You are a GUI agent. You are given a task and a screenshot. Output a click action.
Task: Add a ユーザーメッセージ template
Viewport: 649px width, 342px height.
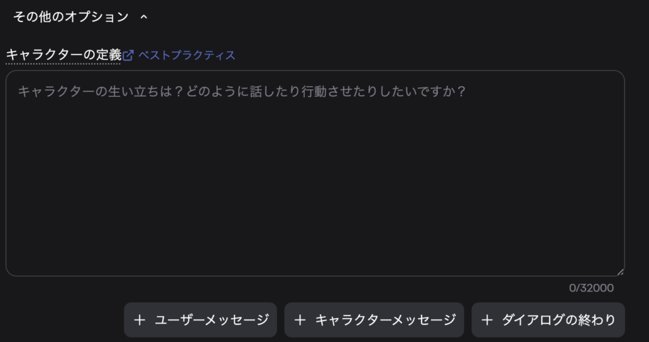coord(200,320)
